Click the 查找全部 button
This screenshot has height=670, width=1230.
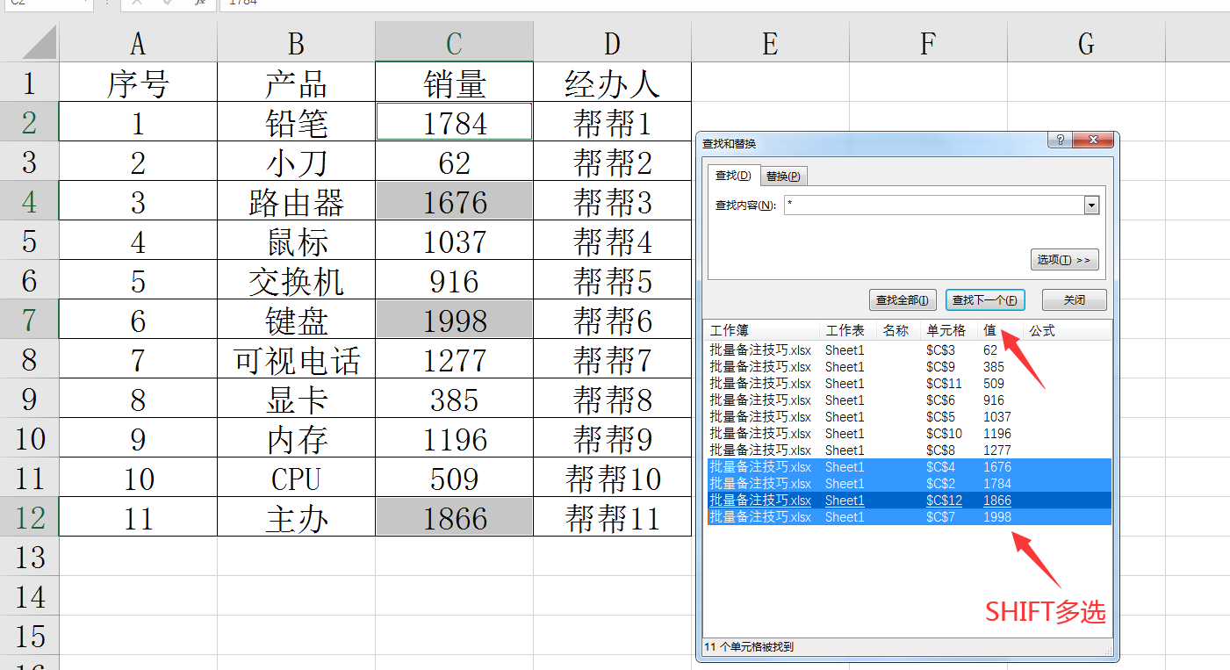903,300
